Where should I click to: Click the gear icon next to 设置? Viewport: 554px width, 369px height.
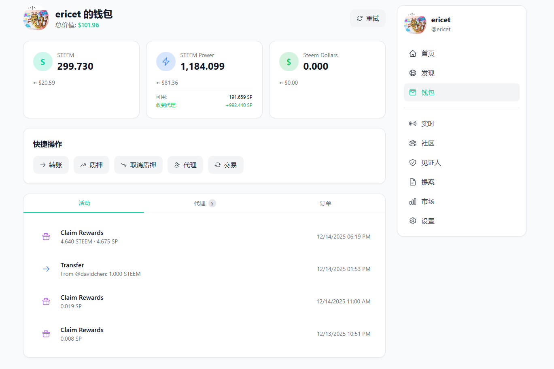click(x=413, y=221)
